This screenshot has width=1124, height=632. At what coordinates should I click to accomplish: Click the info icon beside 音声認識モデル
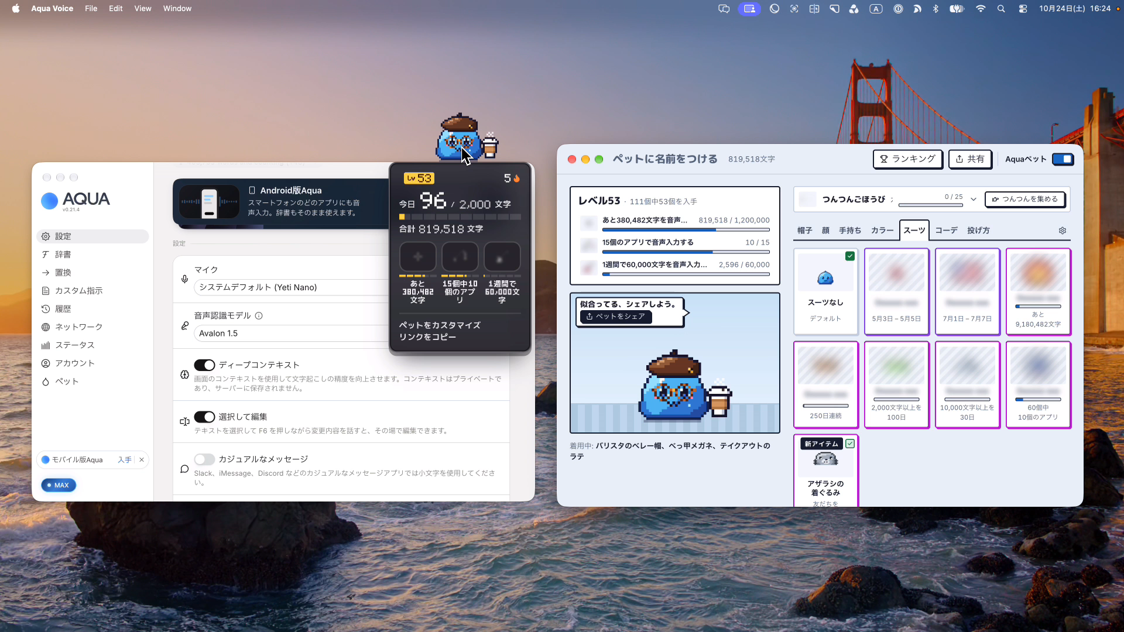(x=259, y=316)
